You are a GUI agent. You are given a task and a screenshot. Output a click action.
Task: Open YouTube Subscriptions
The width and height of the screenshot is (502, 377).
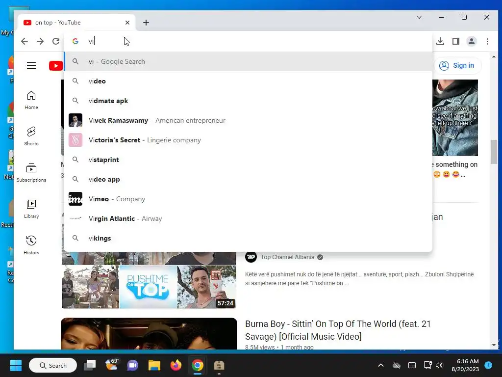[x=31, y=173]
